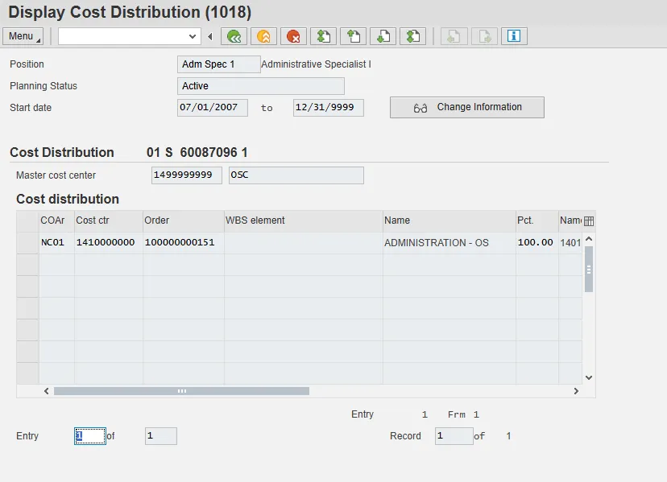Click the Entry number input field
Image resolution: width=667 pixels, height=482 pixels.
pyautogui.click(x=89, y=436)
